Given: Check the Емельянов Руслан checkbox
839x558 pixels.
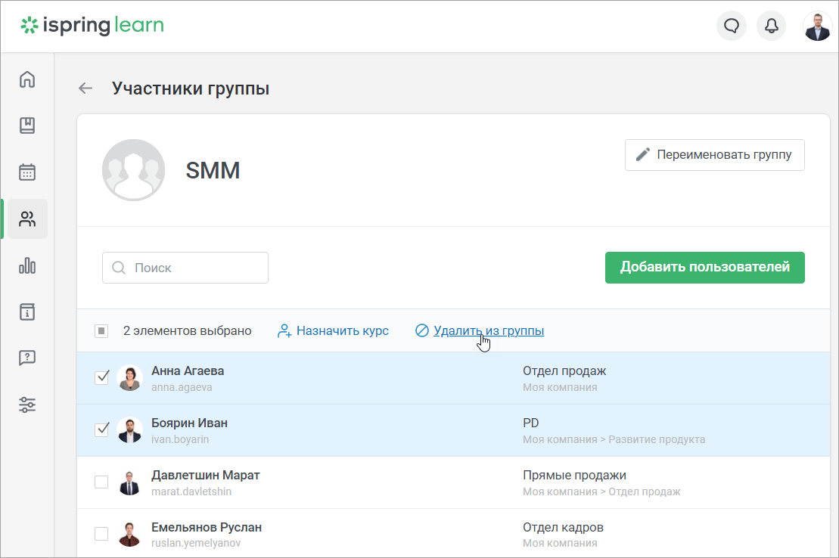Looking at the screenshot, I should click(x=101, y=533).
